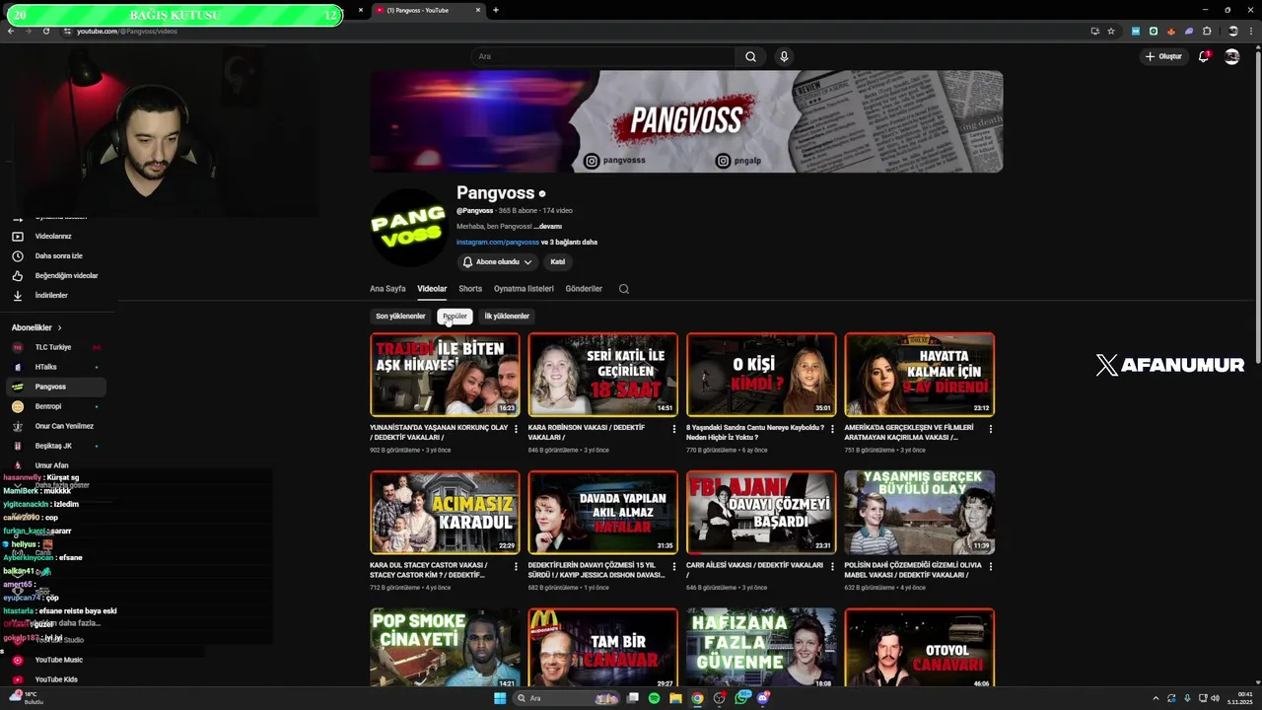Open options for Yunanistan'da Yaşanan video
Image resolution: width=1262 pixels, height=710 pixels.
pos(516,429)
